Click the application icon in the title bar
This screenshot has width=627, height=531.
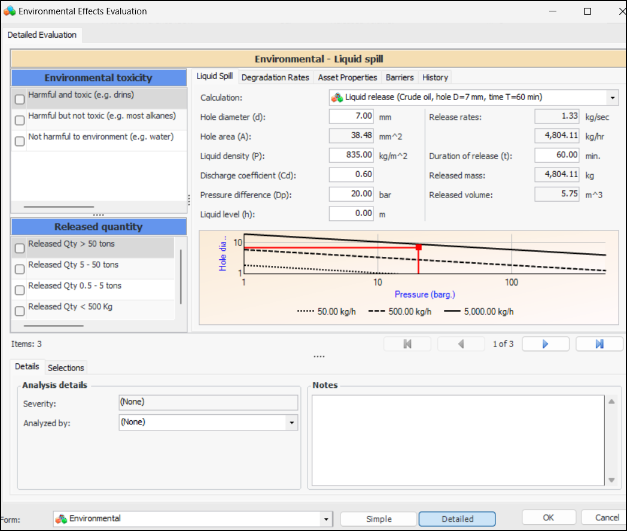(x=10, y=11)
